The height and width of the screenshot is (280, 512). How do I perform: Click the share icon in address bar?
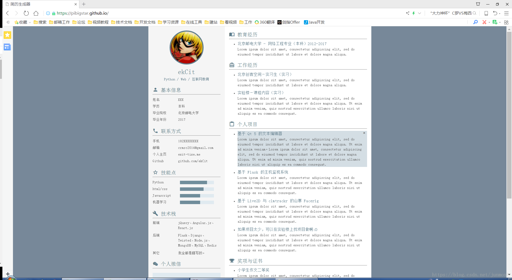pyautogui.click(x=407, y=13)
